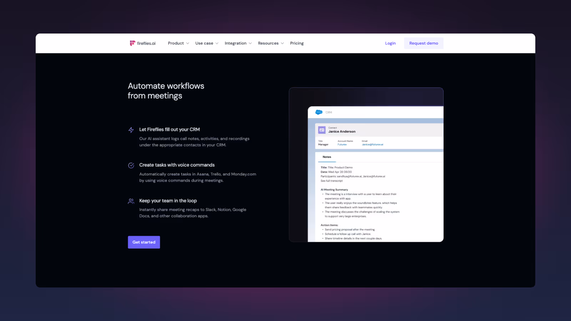The image size is (571, 321).
Task: Click the 'Keep your team in the loop' heading
Action: (x=168, y=201)
